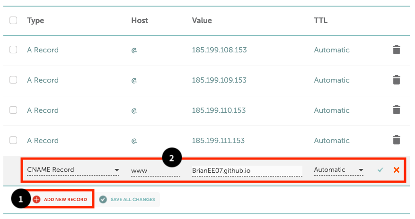Click the Save All Changes checkmark icon
The image size is (415, 219).
[103, 200]
